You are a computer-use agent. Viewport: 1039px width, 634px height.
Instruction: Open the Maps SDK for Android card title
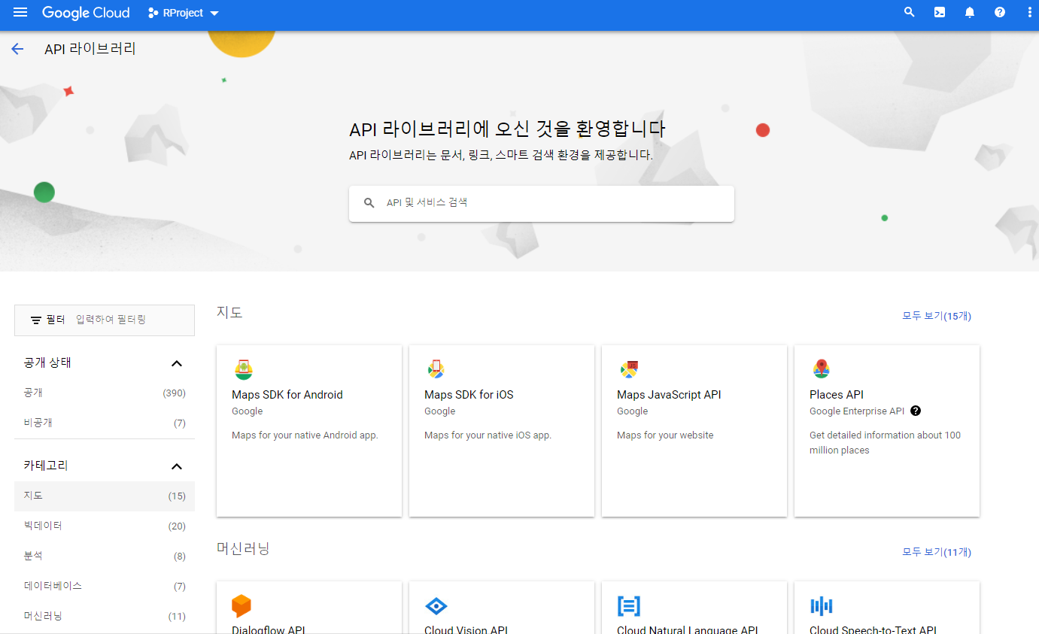coord(287,395)
